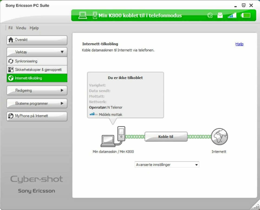Click the 'Koble datamaskinen til Internett via telefonen.' text
This screenshot has height=210, width=260.
click(118, 50)
